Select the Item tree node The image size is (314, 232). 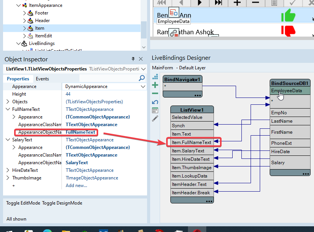[x=40, y=28]
